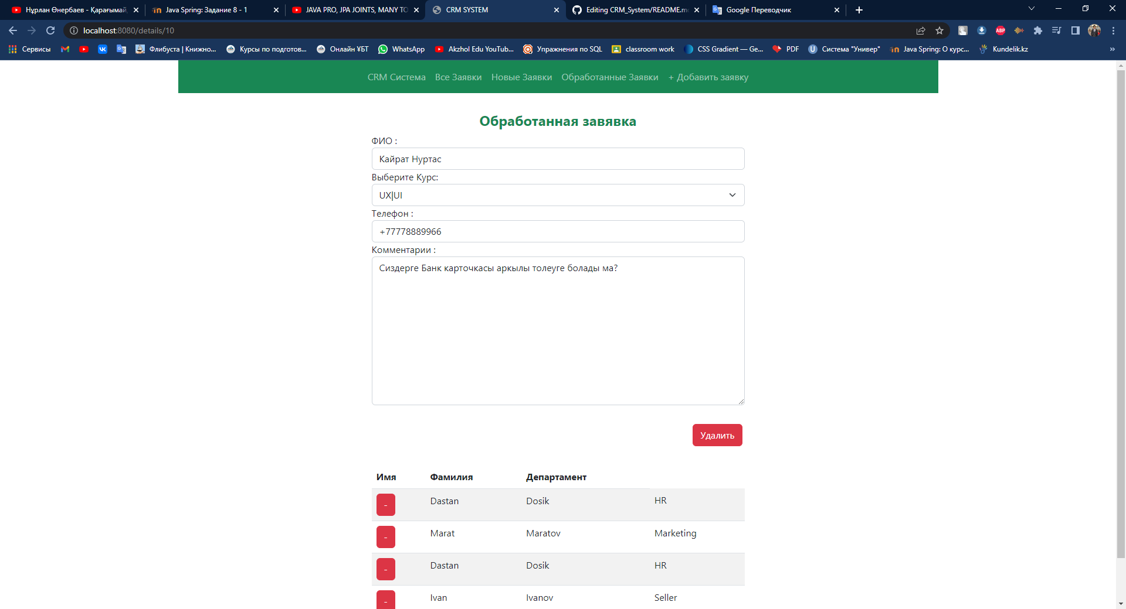Open Упражнения по SQL bookmark
The image size is (1126, 609).
pos(563,49)
